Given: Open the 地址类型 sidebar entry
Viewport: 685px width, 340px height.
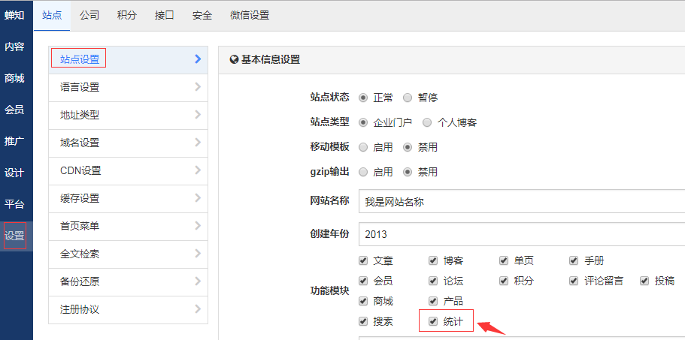Looking at the screenshot, I should [128, 116].
